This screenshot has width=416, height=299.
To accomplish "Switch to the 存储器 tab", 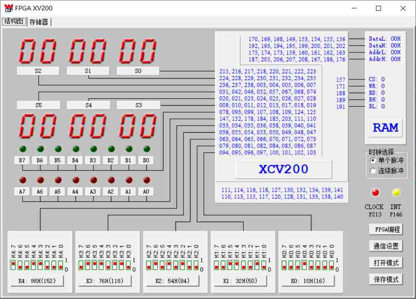I will click(x=39, y=22).
